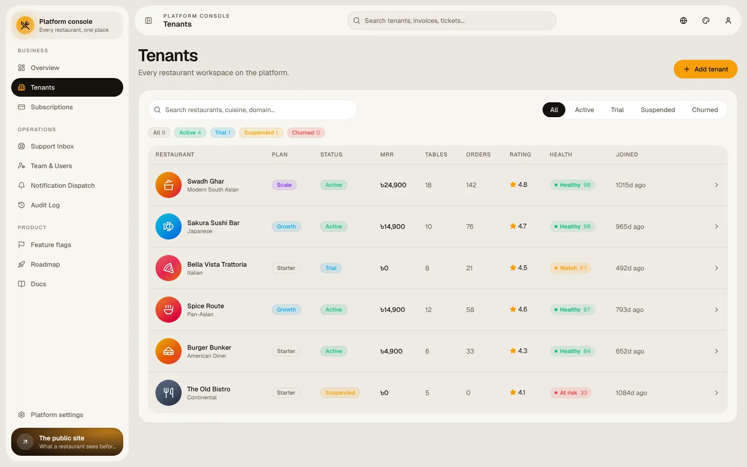Screen dimensions: 747x467
Task: Click the public site arrow icon
Action: click(25, 442)
